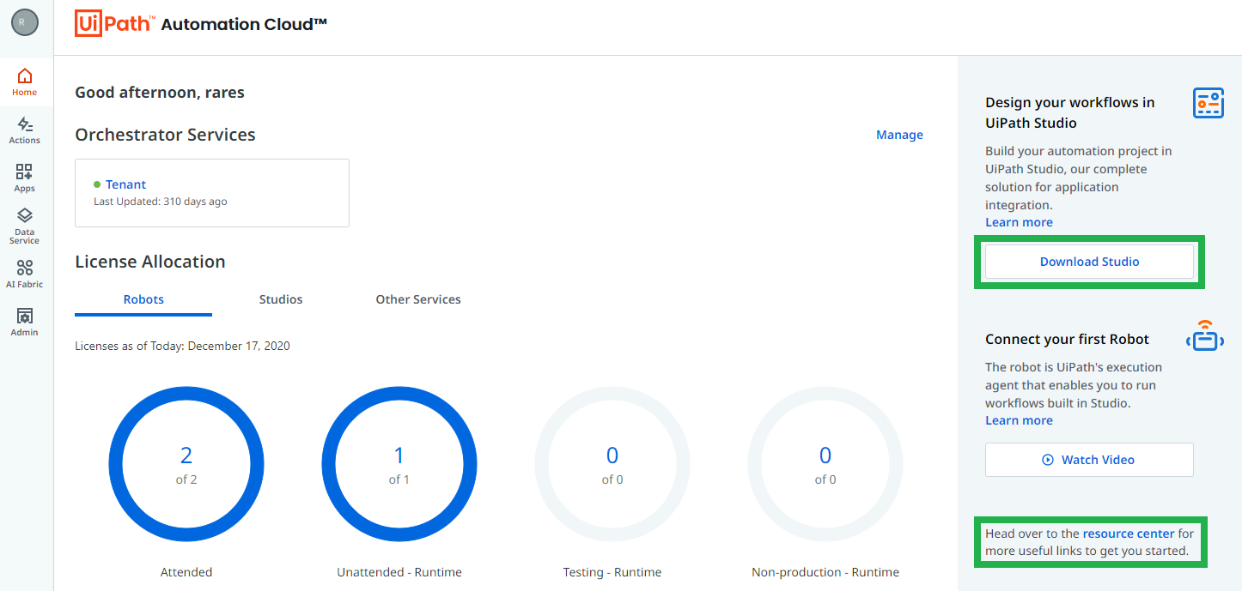Click the user avatar icon
This screenshot has width=1242, height=591.
(x=25, y=23)
